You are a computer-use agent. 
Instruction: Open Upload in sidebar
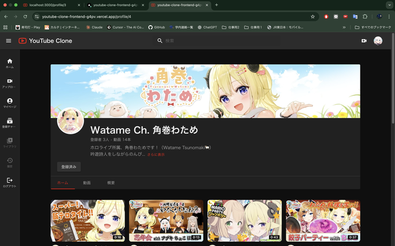click(x=9, y=83)
